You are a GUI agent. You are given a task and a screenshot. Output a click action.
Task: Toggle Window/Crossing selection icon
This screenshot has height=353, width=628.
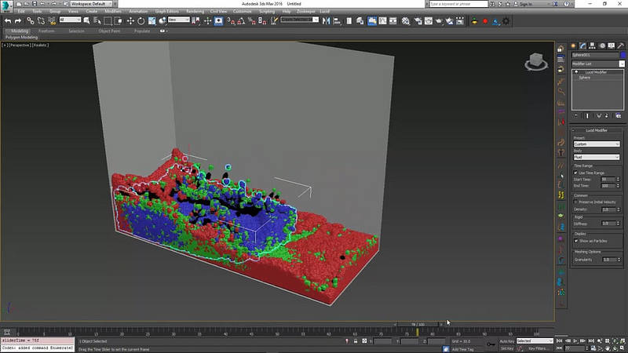click(119, 21)
